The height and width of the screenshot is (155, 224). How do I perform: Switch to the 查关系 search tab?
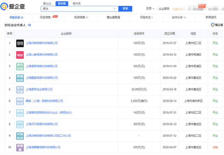click(x=77, y=3)
